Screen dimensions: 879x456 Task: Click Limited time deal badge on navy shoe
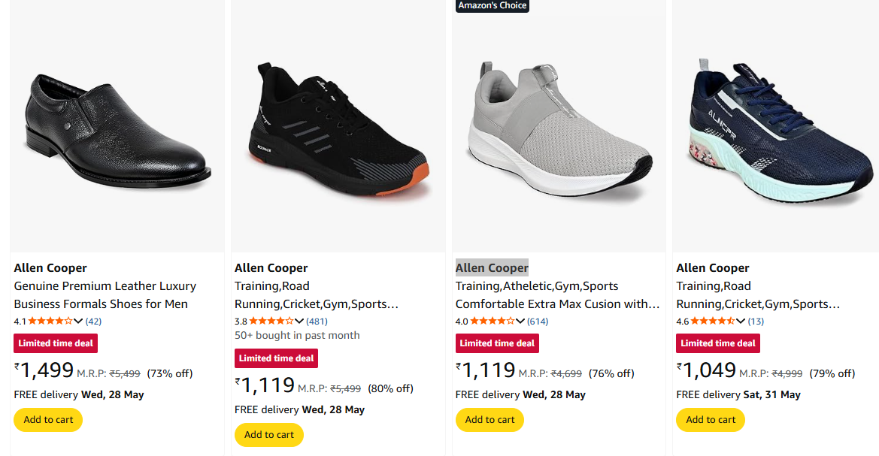tap(718, 343)
